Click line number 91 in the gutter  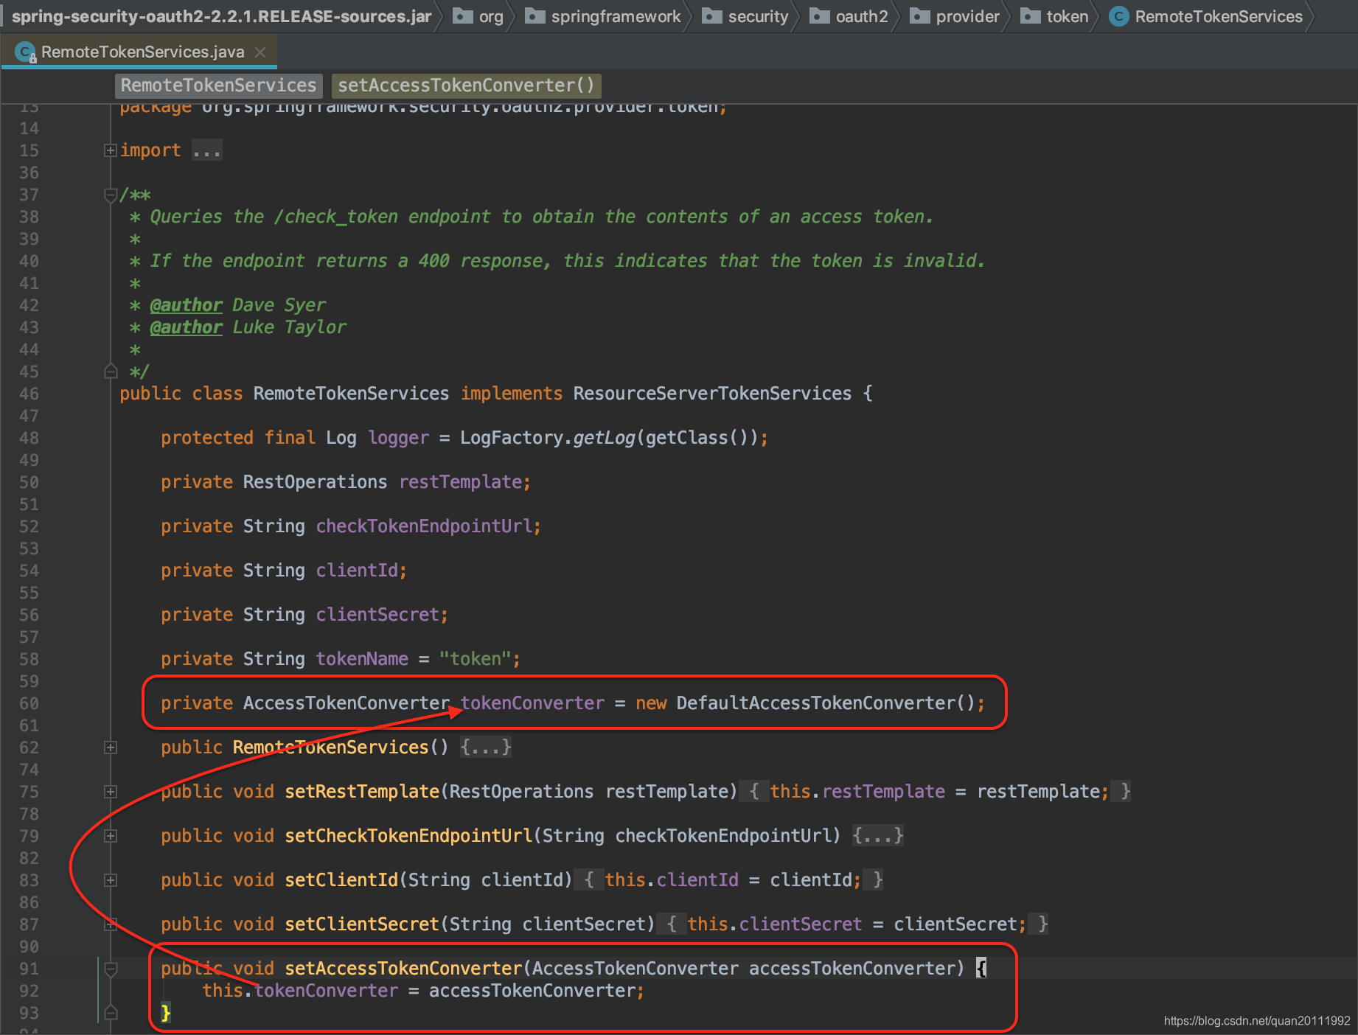click(29, 969)
